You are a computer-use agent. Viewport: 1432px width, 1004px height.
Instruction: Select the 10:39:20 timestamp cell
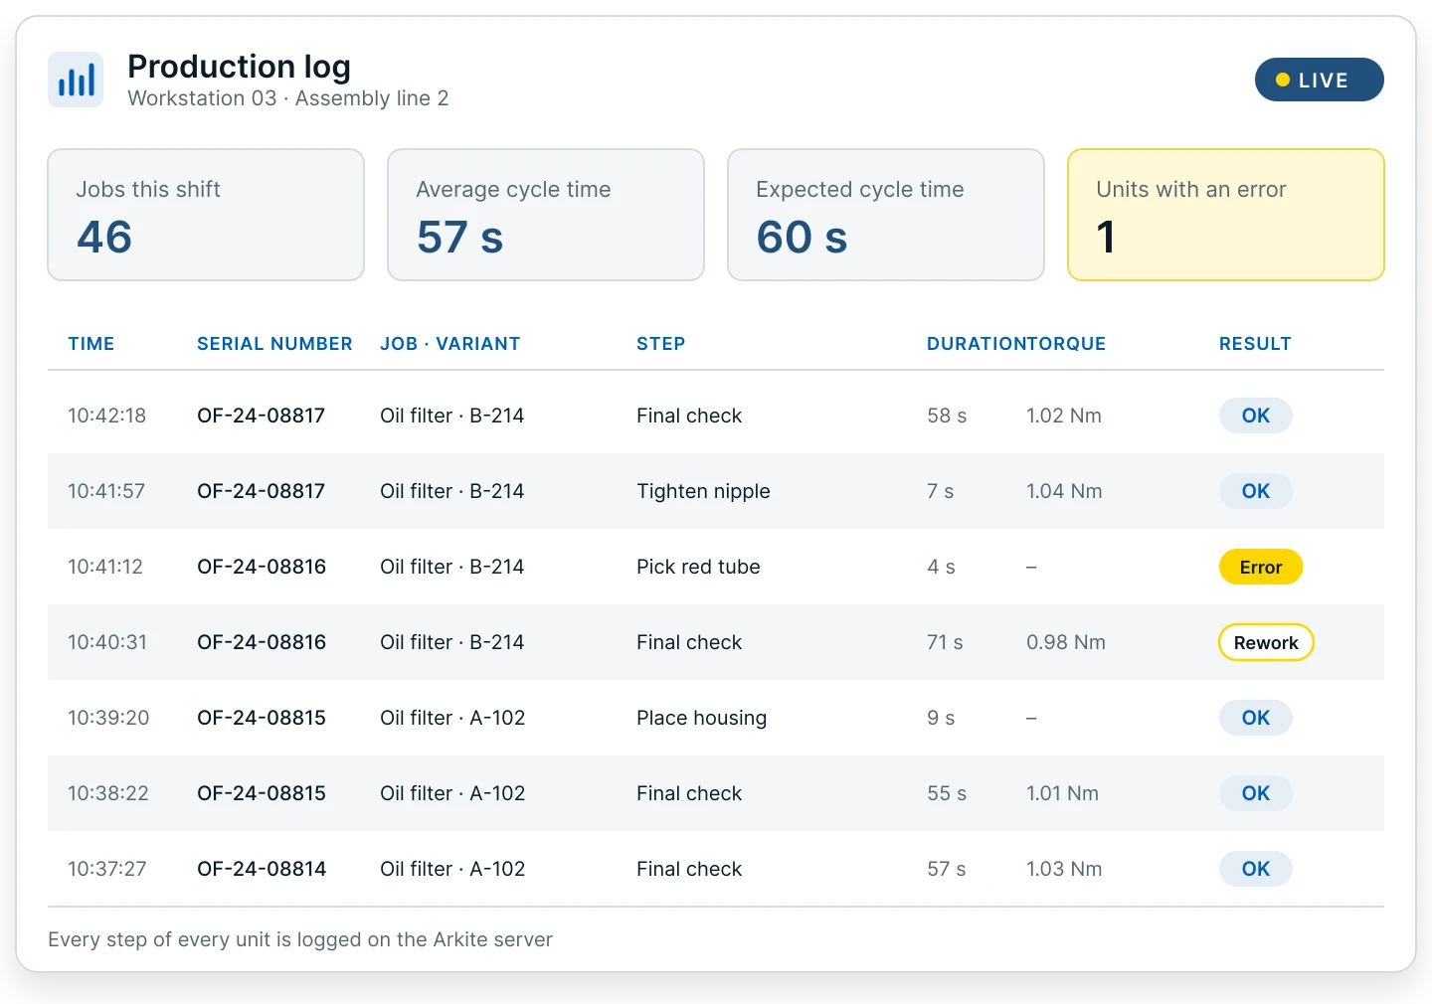coord(108,718)
